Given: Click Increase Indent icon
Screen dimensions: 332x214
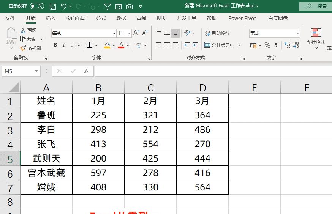Looking at the screenshot, I should point(196,45).
